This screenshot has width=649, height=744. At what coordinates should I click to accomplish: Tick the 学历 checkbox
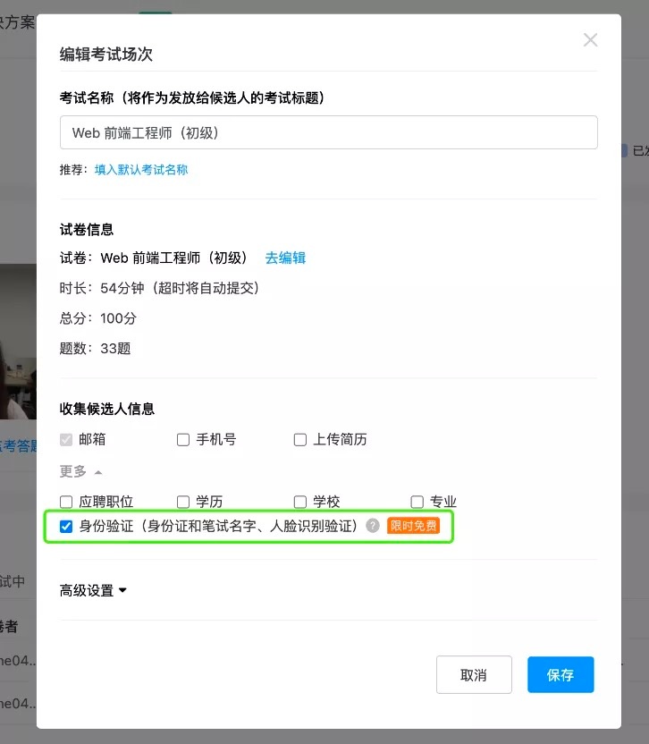click(x=183, y=502)
